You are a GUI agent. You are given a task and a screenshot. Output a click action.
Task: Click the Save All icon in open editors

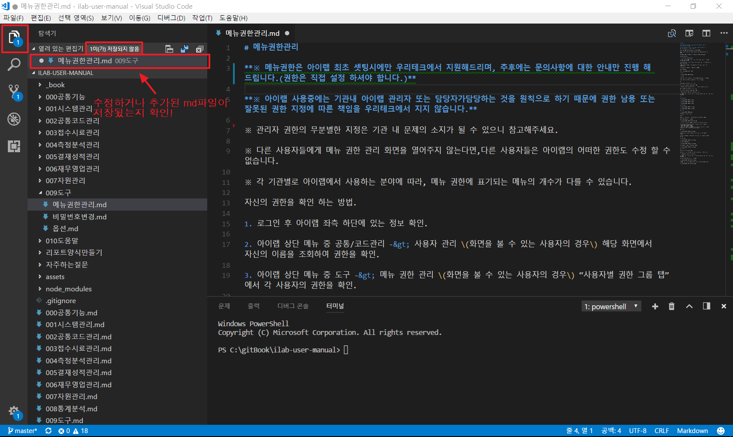coord(185,49)
